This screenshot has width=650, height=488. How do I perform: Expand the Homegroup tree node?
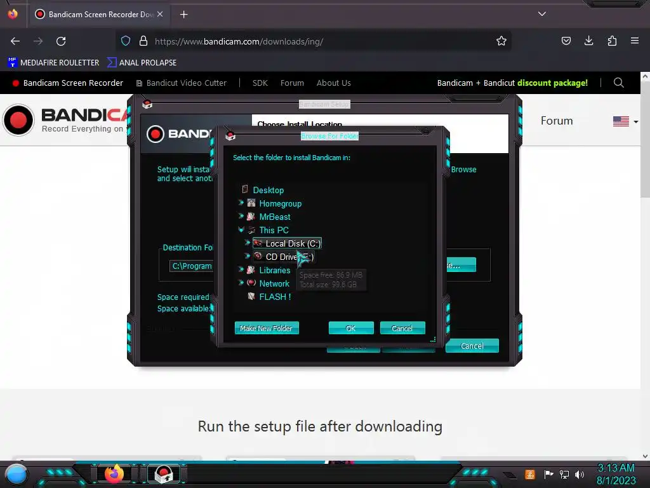click(x=241, y=203)
